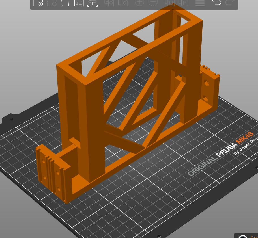Click the Arrange selection icon
Viewport: 258px width, 238px height.
pos(93,3)
